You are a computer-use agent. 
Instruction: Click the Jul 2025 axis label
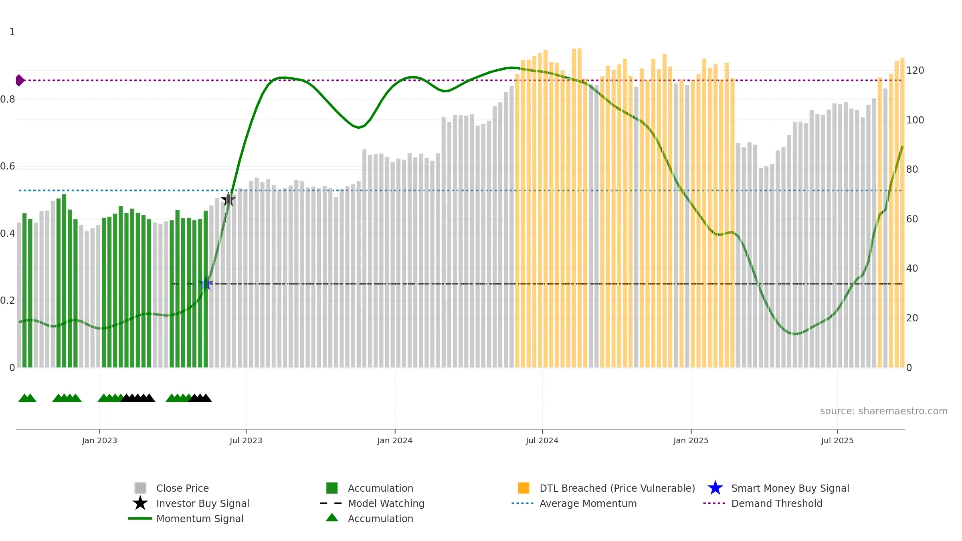[x=837, y=440]
